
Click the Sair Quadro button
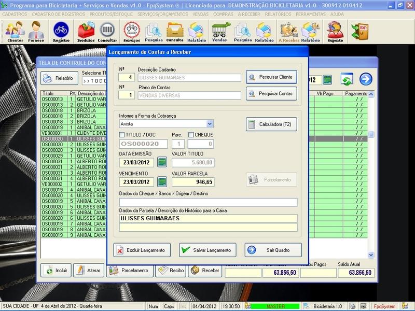click(x=273, y=250)
